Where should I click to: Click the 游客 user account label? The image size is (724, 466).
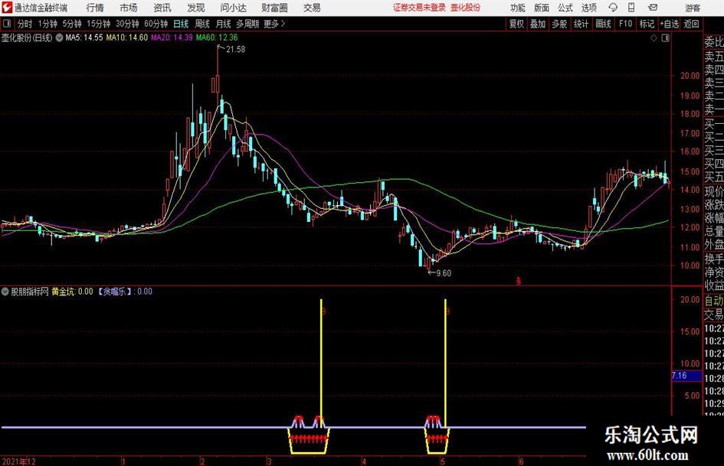pyautogui.click(x=692, y=8)
